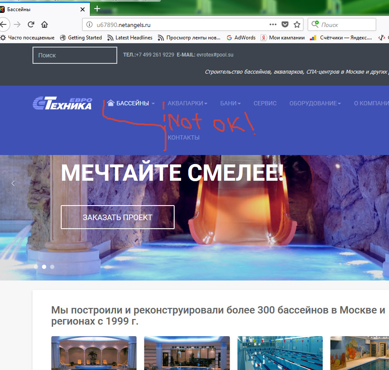Click the ЗАКАЗАТЬ ПРОЕКТ button

point(117,217)
